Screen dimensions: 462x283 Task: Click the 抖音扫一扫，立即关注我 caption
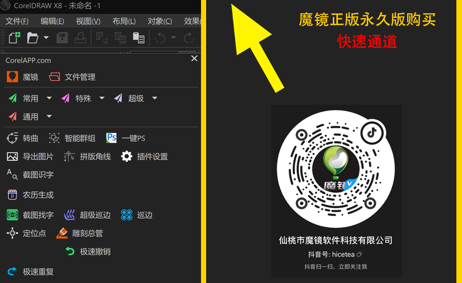tap(335, 267)
